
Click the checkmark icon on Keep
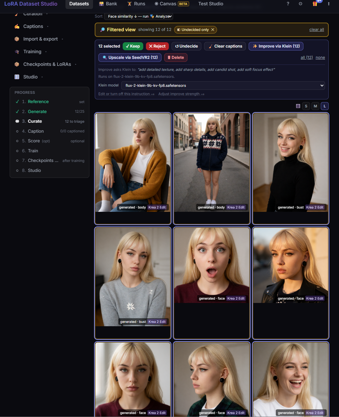click(128, 46)
